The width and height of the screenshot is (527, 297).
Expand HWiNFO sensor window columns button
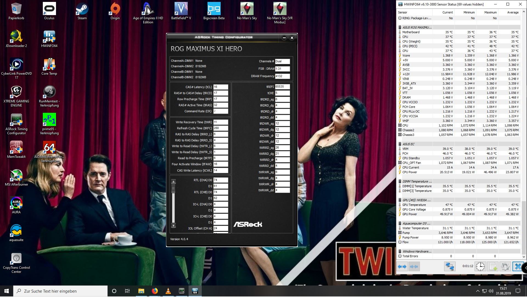(x=402, y=267)
